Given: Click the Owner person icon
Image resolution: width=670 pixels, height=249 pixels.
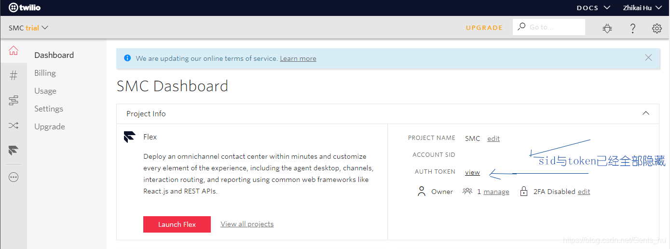Looking at the screenshot, I should tap(422, 192).
